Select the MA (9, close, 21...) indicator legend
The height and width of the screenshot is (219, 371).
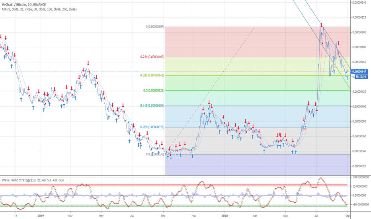pyautogui.click(x=39, y=9)
